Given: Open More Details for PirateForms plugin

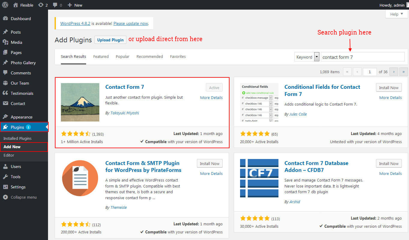Looking at the screenshot, I should (211, 173).
